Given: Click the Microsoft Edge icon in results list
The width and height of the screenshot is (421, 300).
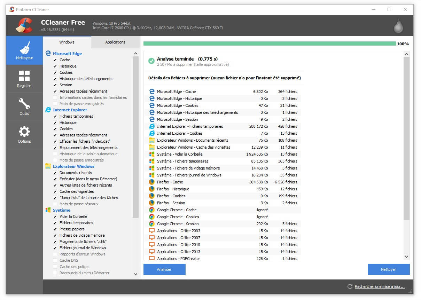Looking at the screenshot, I should pyautogui.click(x=151, y=92).
